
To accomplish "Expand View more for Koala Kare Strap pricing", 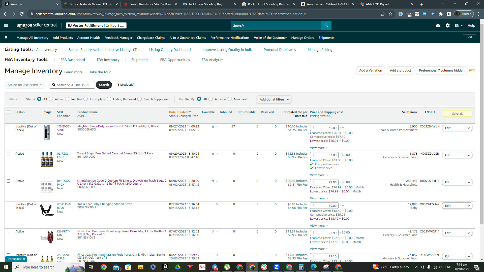I will pyautogui.click(x=319, y=226).
